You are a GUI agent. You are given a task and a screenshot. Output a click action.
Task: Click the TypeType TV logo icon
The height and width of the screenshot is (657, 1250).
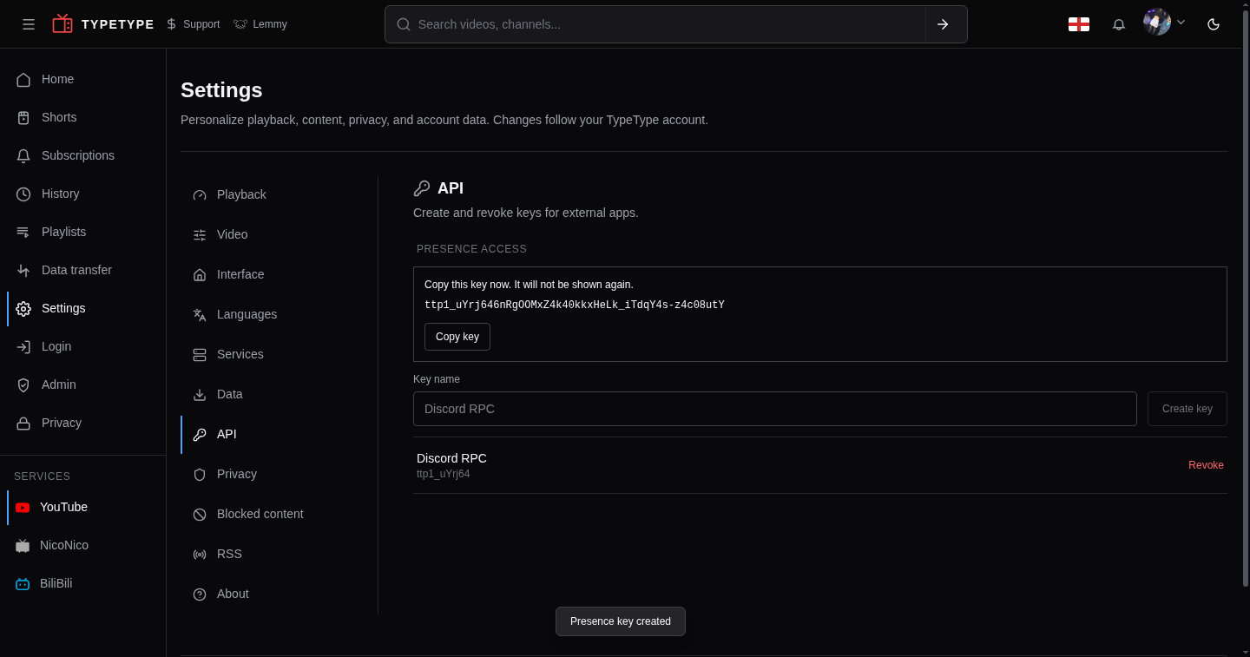tap(62, 23)
